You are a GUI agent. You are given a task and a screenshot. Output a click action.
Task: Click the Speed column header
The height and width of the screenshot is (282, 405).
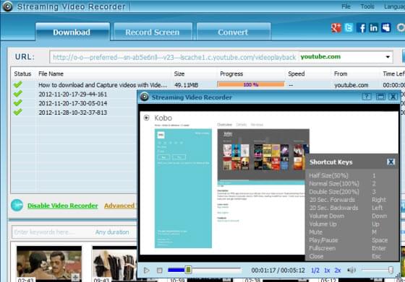(297, 74)
